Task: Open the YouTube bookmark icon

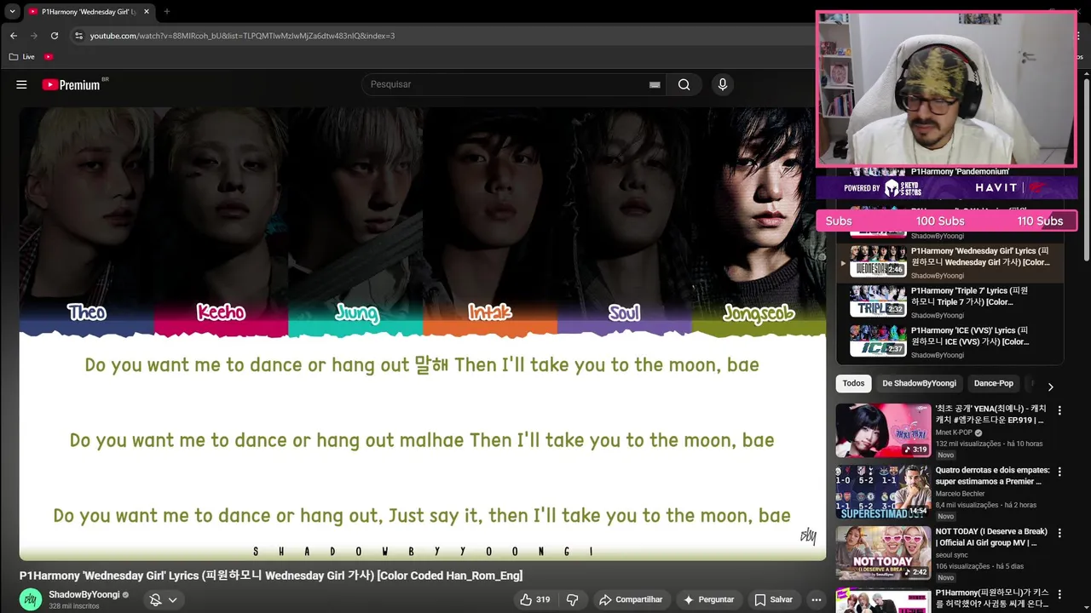Action: click(49, 57)
